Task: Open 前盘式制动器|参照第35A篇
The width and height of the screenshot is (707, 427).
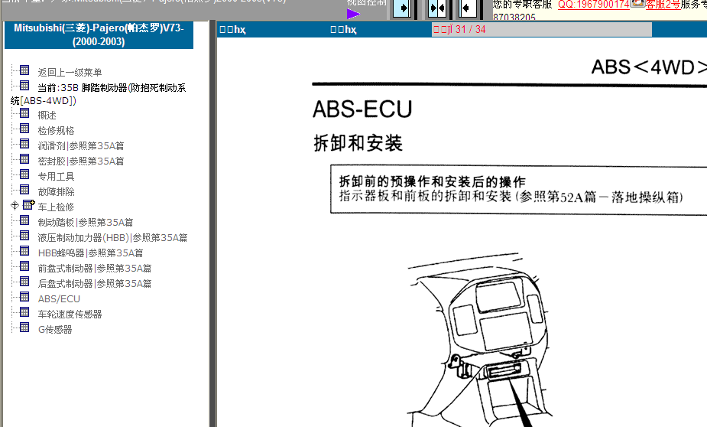Action: click(x=94, y=269)
